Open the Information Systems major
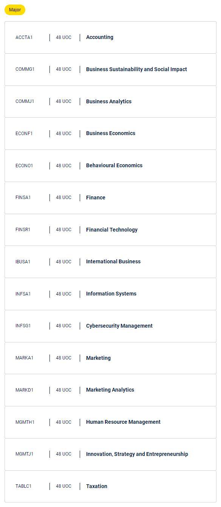 110,294
